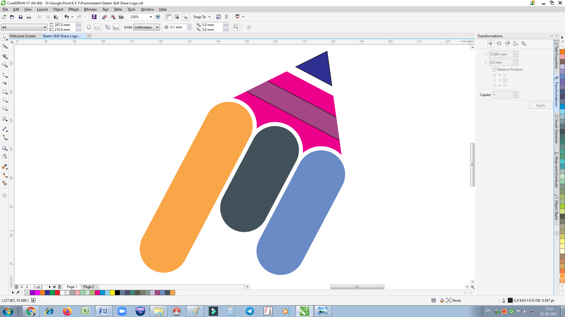565x317 pixels.
Task: Click the Apply button in Transformations
Action: [541, 105]
